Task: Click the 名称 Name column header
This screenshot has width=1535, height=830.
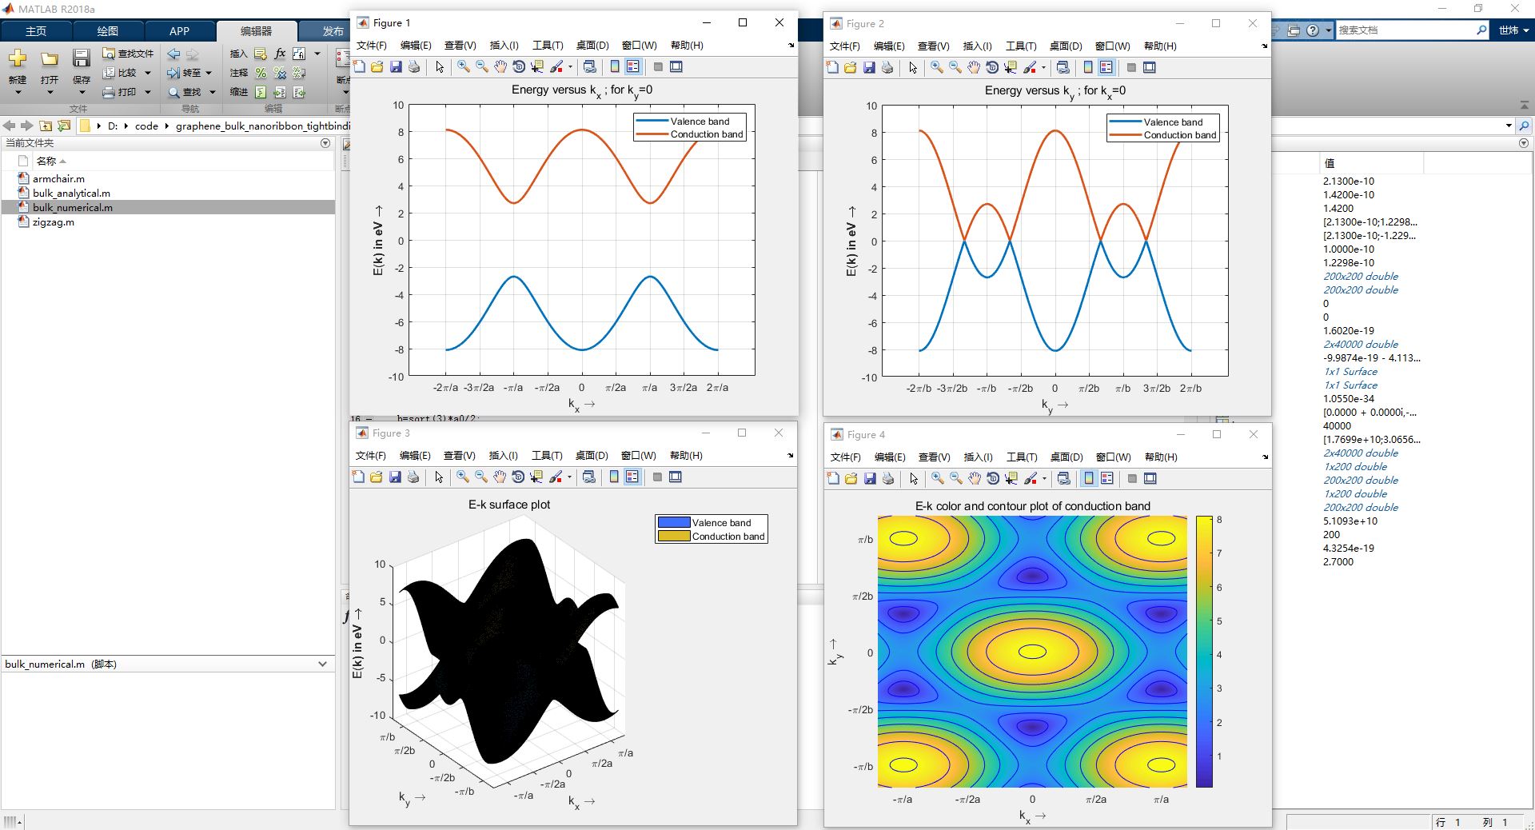Action: coord(46,161)
